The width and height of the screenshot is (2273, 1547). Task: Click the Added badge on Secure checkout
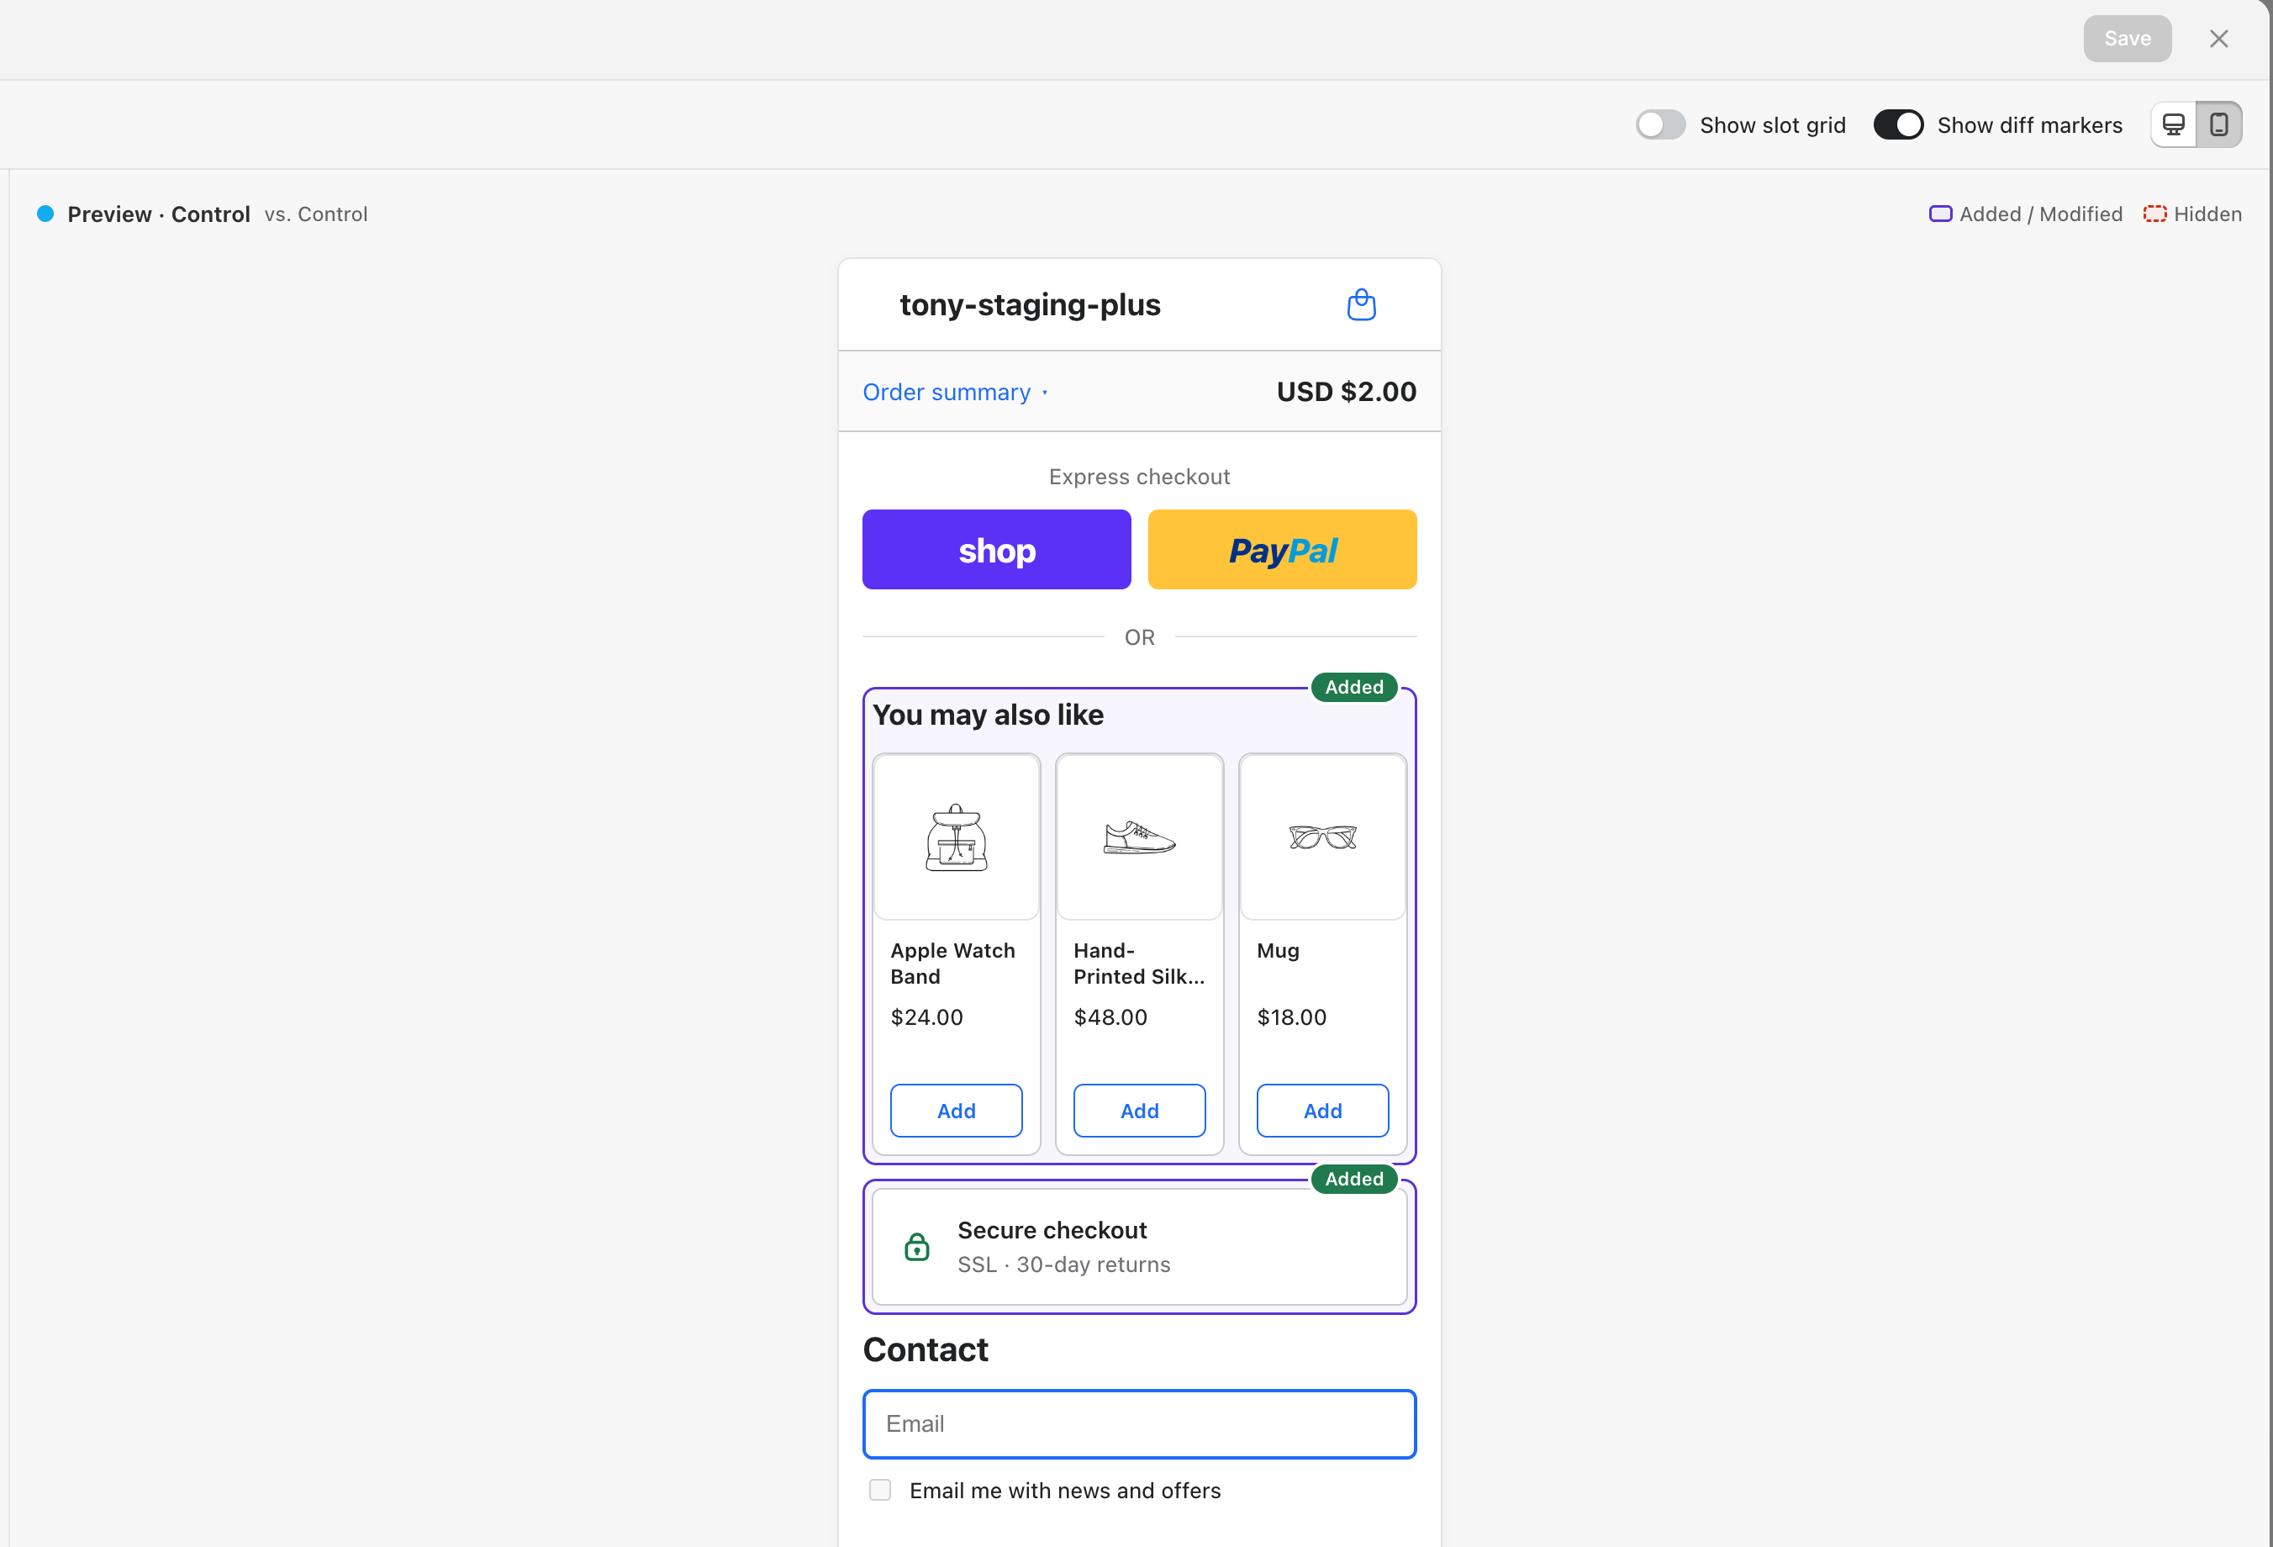[1353, 1179]
